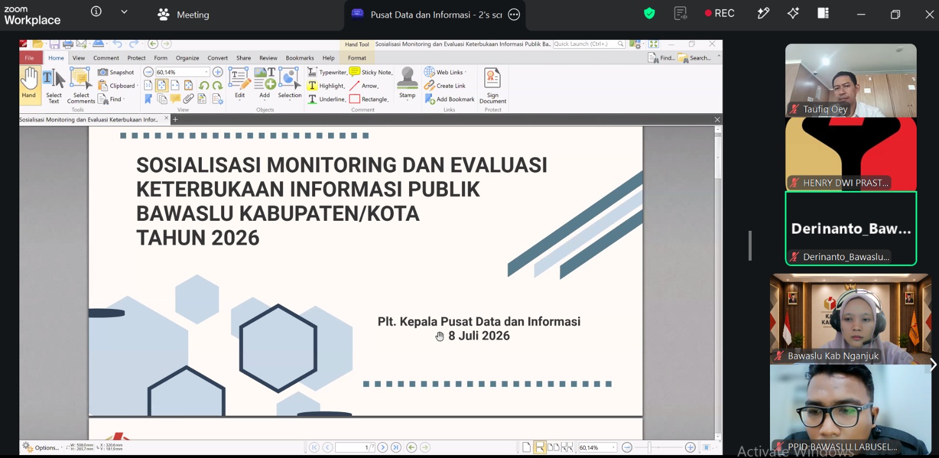The width and height of the screenshot is (939, 458).
Task: Take a Snapshot of the page
Action: coord(116,72)
